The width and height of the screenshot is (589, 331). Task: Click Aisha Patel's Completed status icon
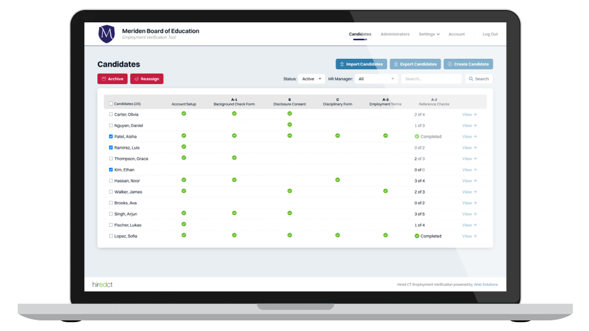tap(417, 137)
